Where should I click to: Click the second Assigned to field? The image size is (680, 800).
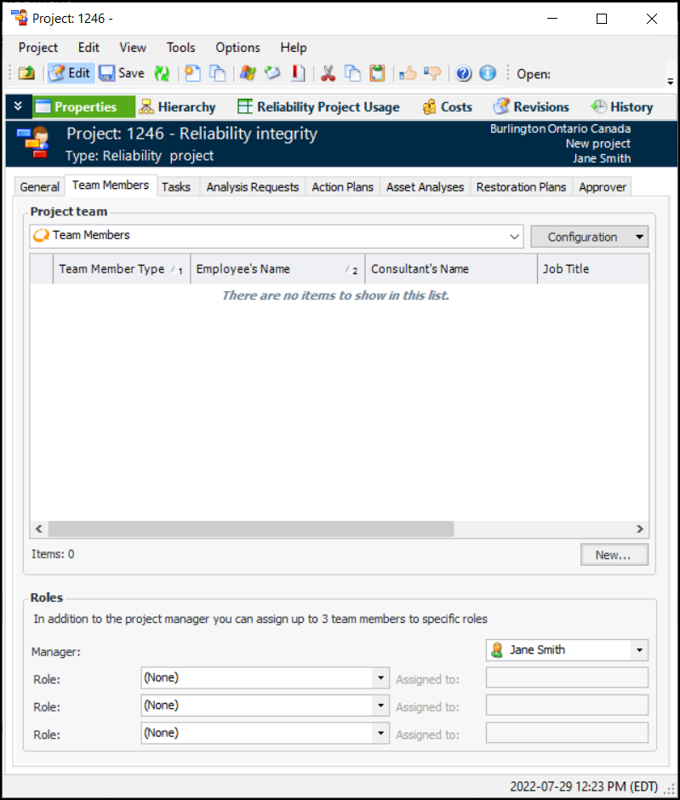click(567, 706)
